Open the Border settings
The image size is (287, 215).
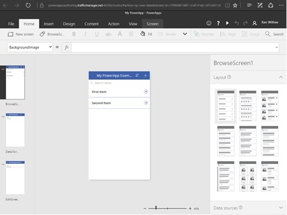pyautogui.click(x=167, y=34)
